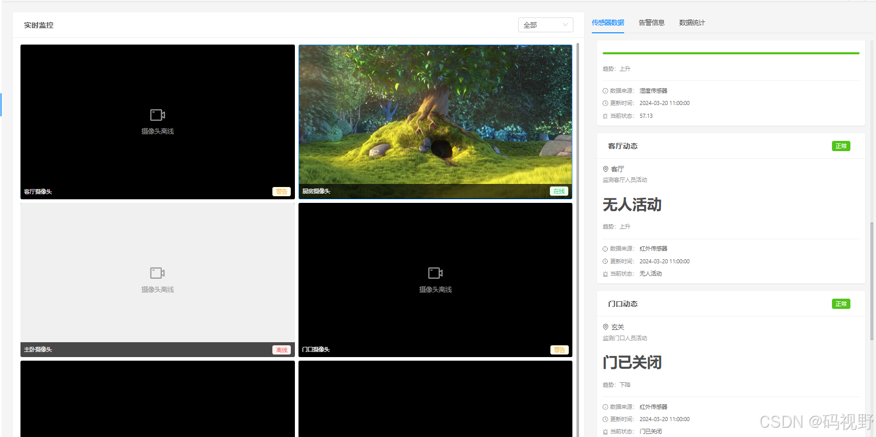Click the 正常 status tag on 客厅动态 card
This screenshot has width=876, height=437.
coord(841,146)
